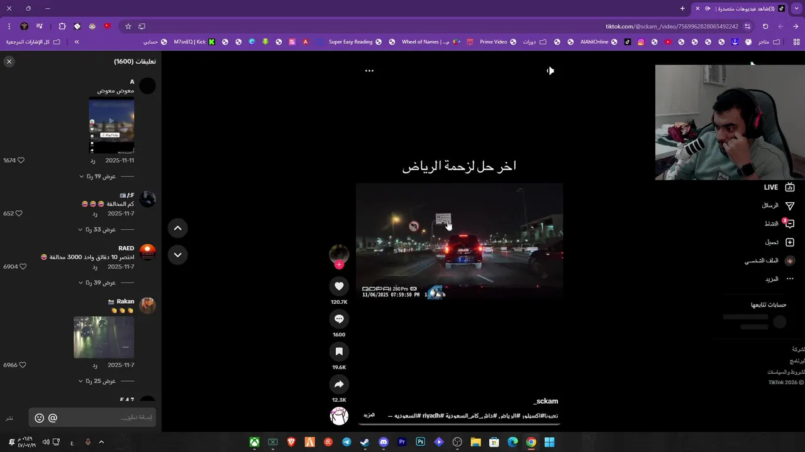Open comments via the speech bubble icon
Viewport: 805px width, 452px height.
coord(339,319)
